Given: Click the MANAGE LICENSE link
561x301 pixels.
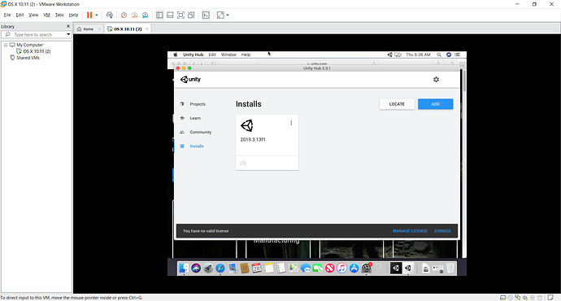Looking at the screenshot, I should coord(410,231).
